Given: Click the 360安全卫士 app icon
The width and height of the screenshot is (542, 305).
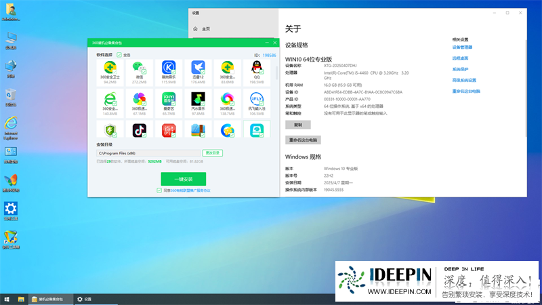Looking at the screenshot, I should (x=110, y=67).
